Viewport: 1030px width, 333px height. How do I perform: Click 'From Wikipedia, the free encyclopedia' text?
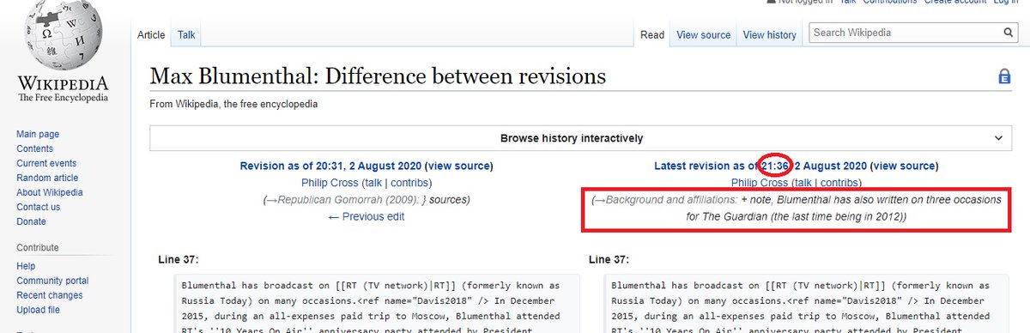click(x=233, y=104)
